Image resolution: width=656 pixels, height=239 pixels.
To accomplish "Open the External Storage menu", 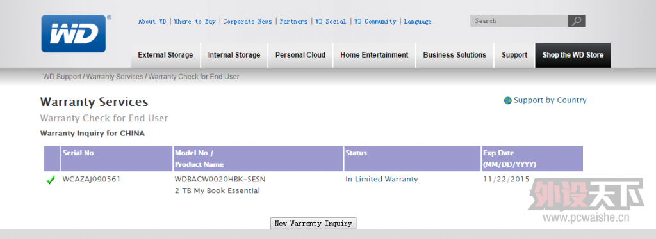I will click(166, 55).
